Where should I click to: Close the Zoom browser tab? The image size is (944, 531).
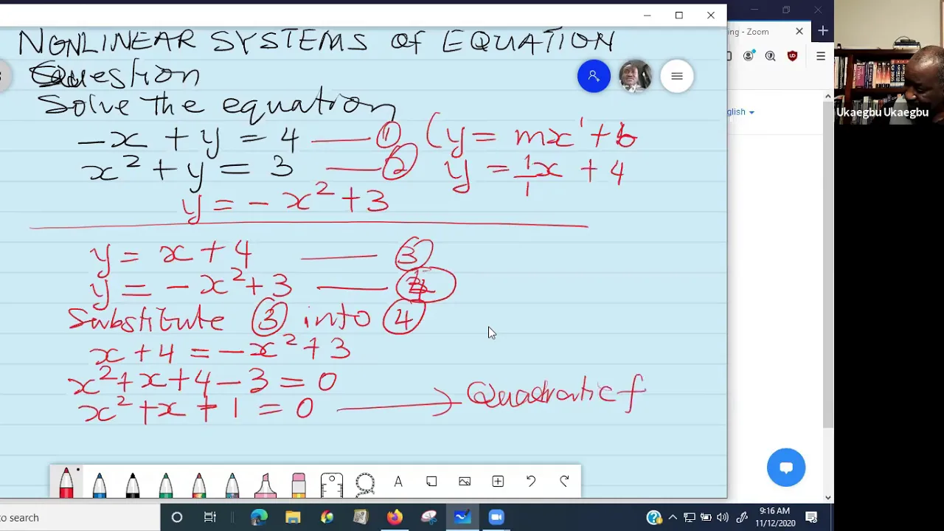click(799, 32)
